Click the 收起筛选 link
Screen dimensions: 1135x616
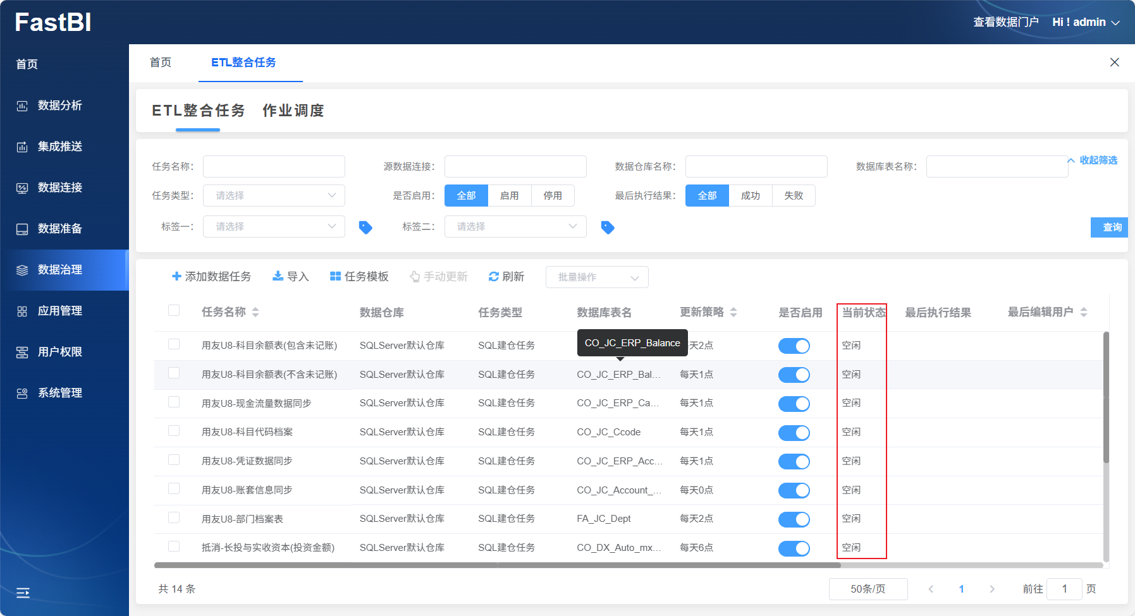click(x=1098, y=160)
